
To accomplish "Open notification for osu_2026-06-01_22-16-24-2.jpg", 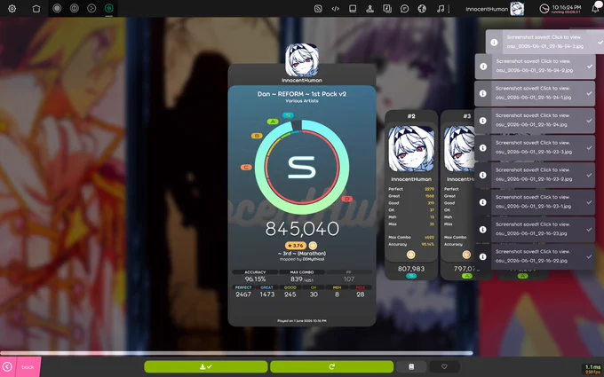I will [x=535, y=67].
